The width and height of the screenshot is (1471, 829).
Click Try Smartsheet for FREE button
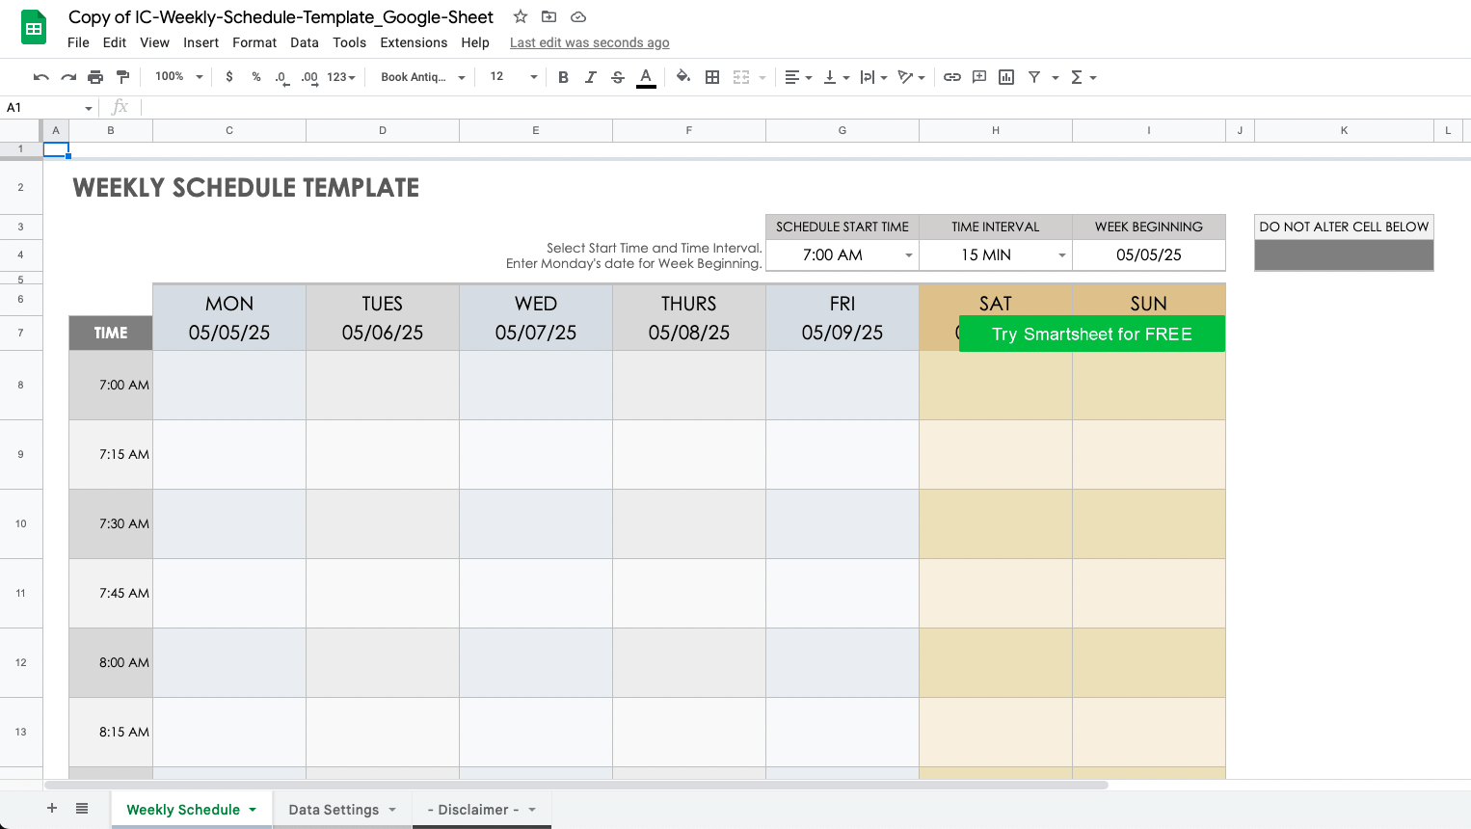tap(1091, 334)
